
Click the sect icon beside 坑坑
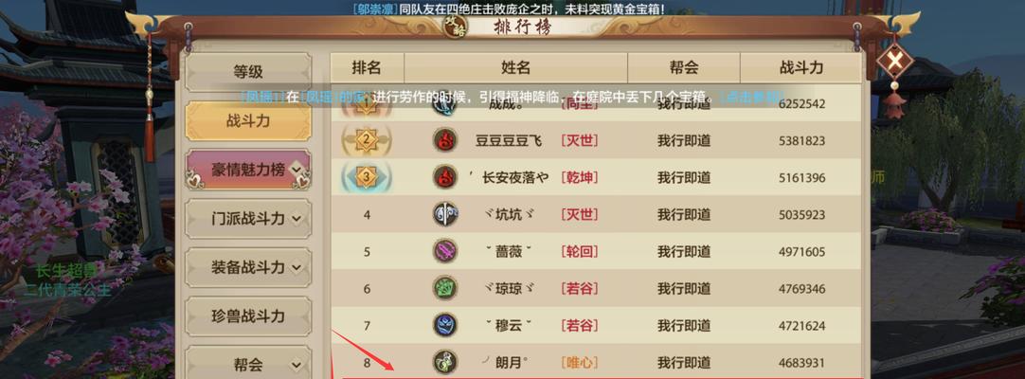coord(445,214)
